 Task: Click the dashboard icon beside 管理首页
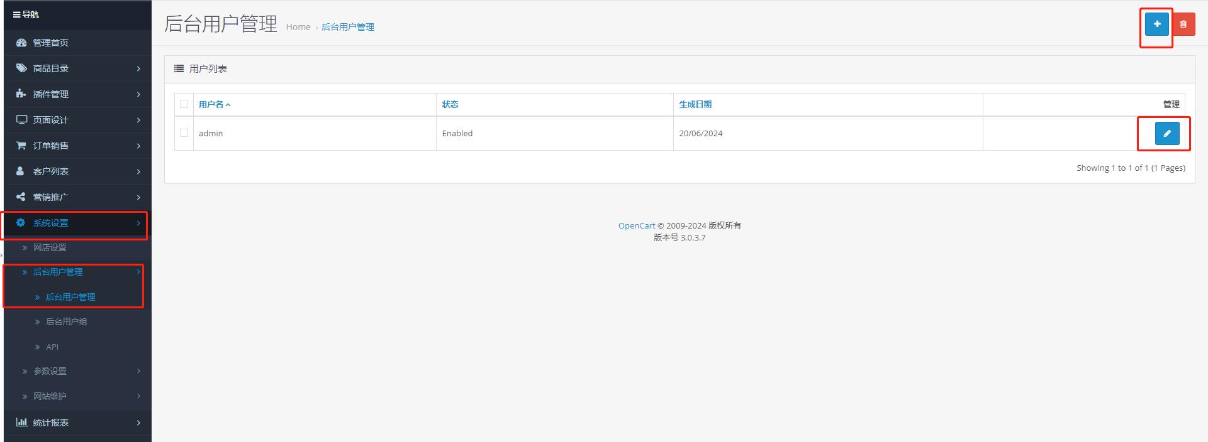21,43
